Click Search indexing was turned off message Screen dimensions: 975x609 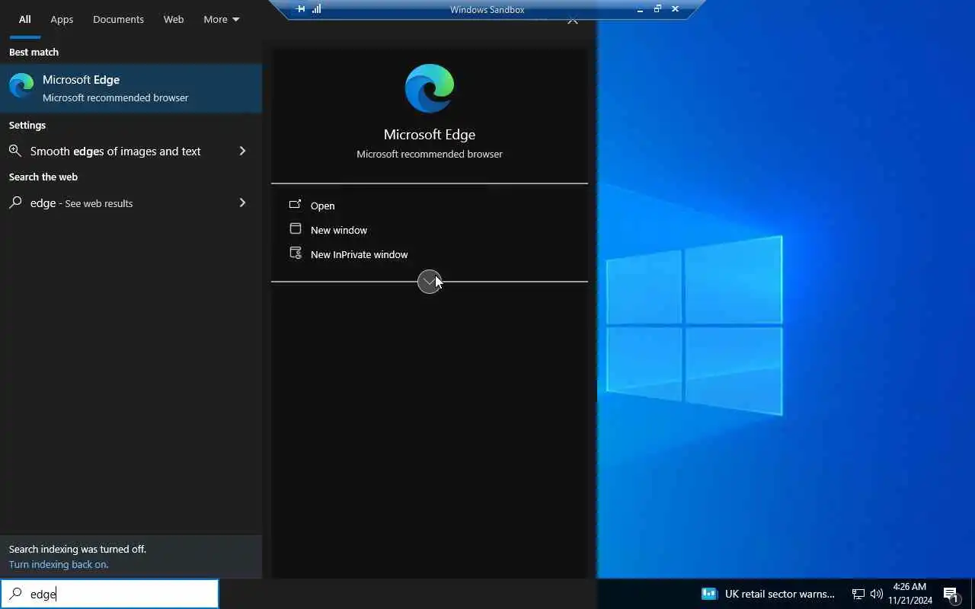click(x=78, y=549)
